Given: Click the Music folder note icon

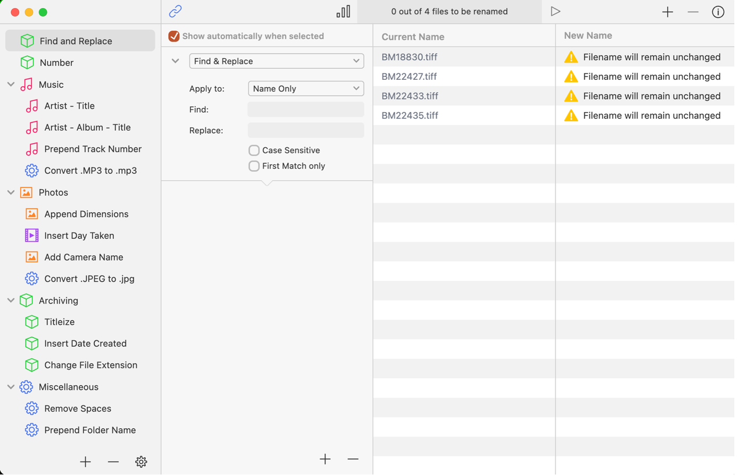Looking at the screenshot, I should (x=27, y=84).
